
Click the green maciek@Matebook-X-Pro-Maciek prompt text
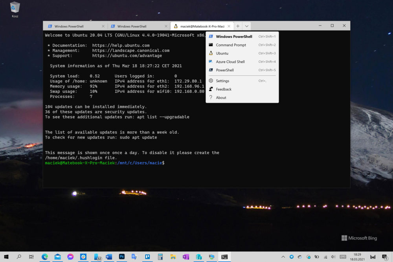coord(80,163)
